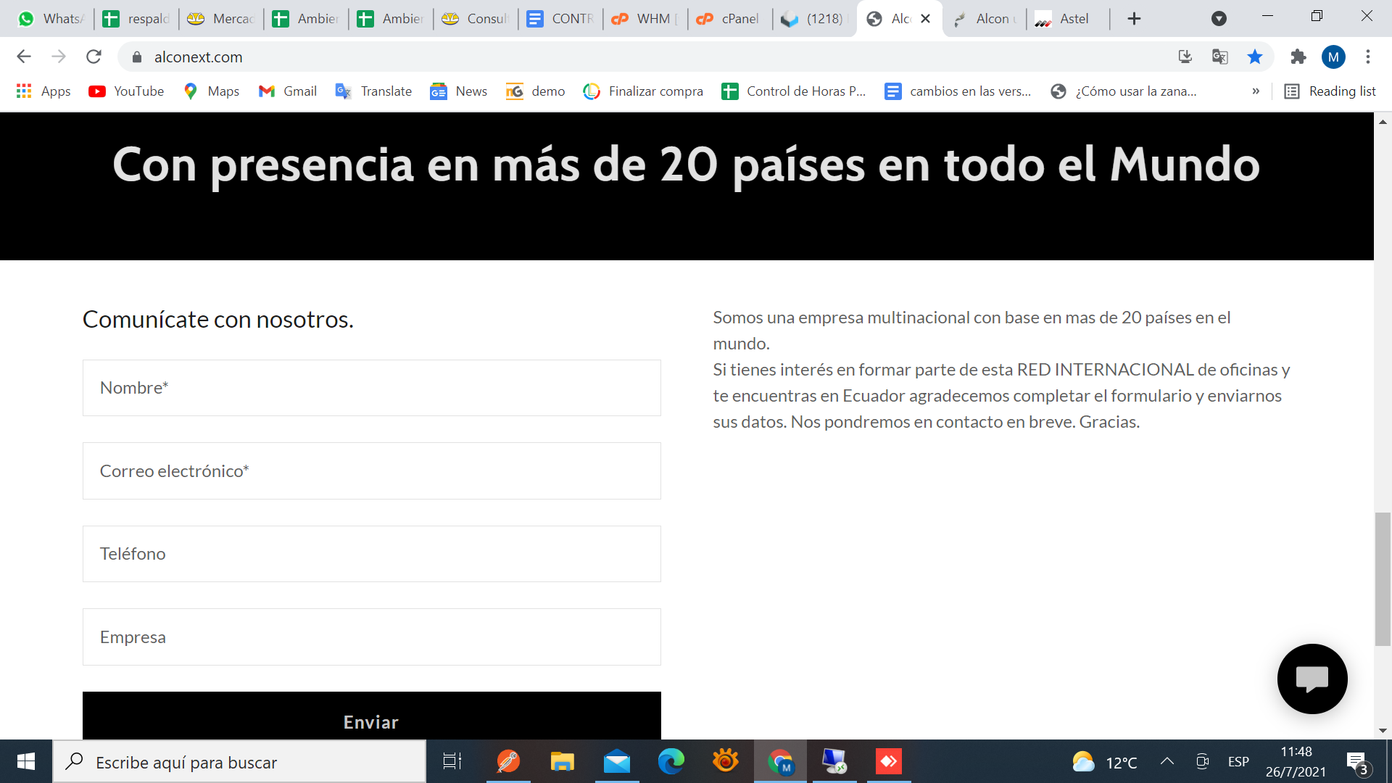Open the notifications action center
The width and height of the screenshot is (1392, 783).
[x=1359, y=762]
